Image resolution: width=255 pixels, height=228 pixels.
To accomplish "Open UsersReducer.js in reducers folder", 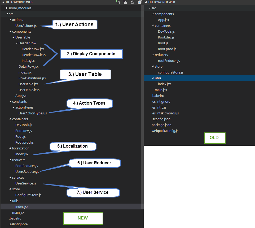I will pyautogui.click(x=27, y=171).
